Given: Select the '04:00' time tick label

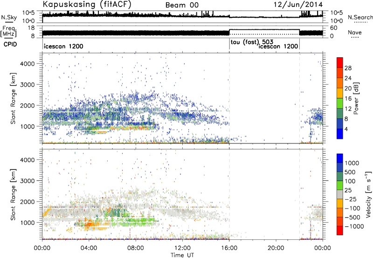Looking at the screenshot, I should (x=89, y=248).
